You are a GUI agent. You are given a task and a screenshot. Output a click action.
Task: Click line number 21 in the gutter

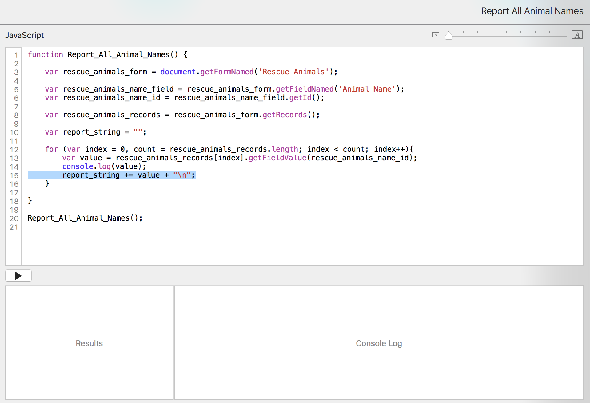pyautogui.click(x=14, y=227)
